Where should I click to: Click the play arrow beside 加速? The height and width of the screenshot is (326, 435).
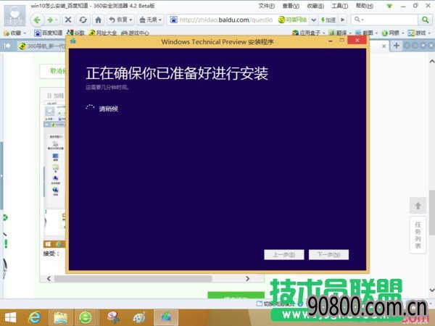343,20
